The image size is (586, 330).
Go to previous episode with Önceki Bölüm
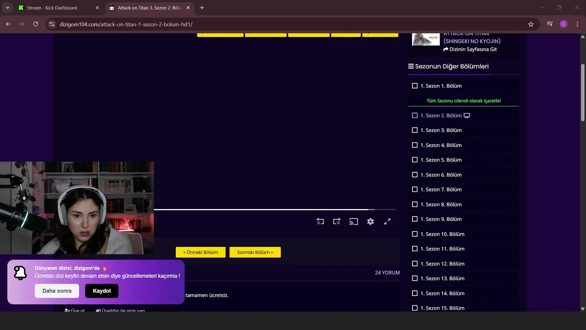[x=201, y=252]
